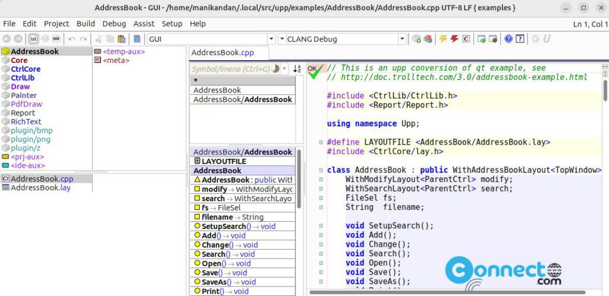Click the blue question mark help icon
This screenshot has width=609, height=296.
(x=509, y=39)
